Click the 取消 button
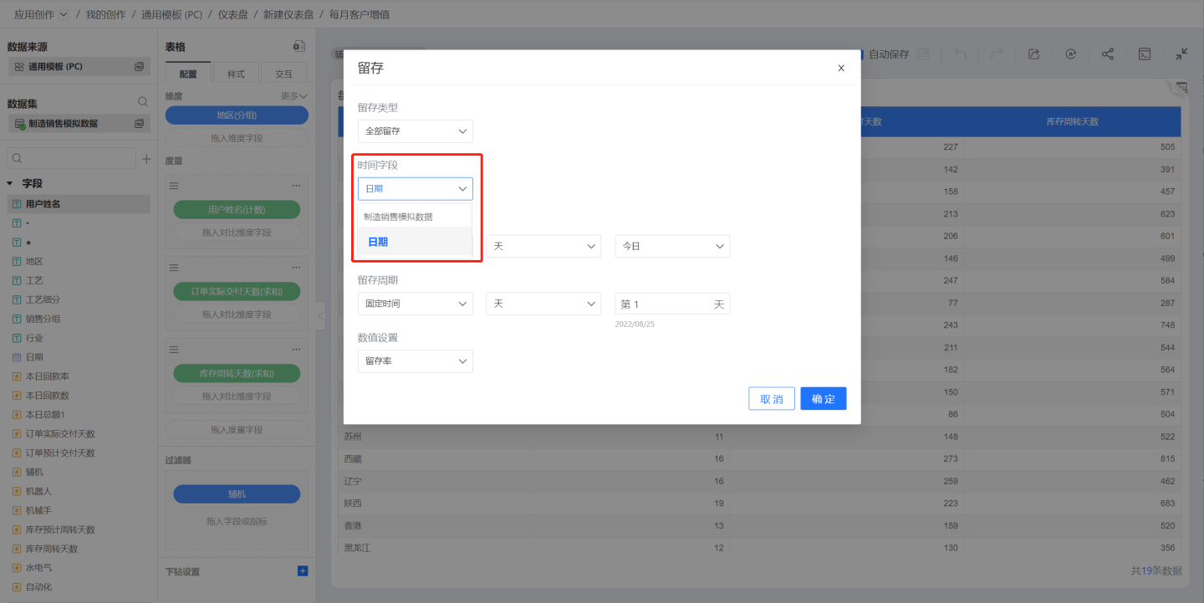 (771, 399)
